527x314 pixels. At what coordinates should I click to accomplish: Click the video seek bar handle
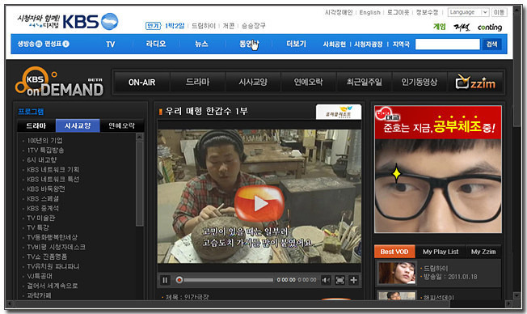coord(179,280)
